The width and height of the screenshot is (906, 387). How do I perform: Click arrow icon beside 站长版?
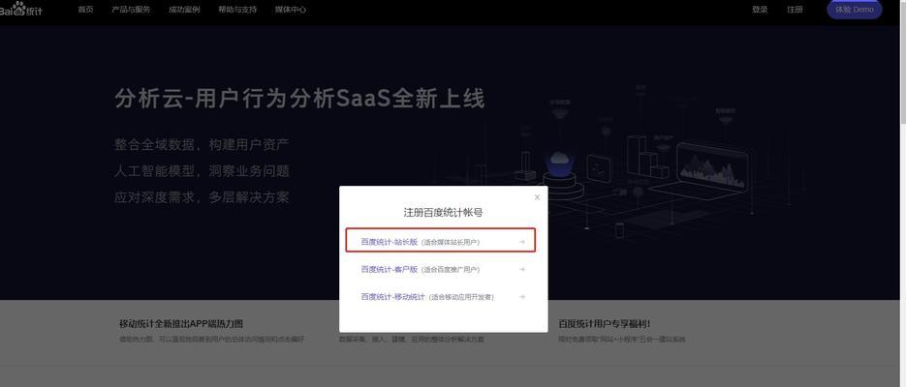[522, 242]
